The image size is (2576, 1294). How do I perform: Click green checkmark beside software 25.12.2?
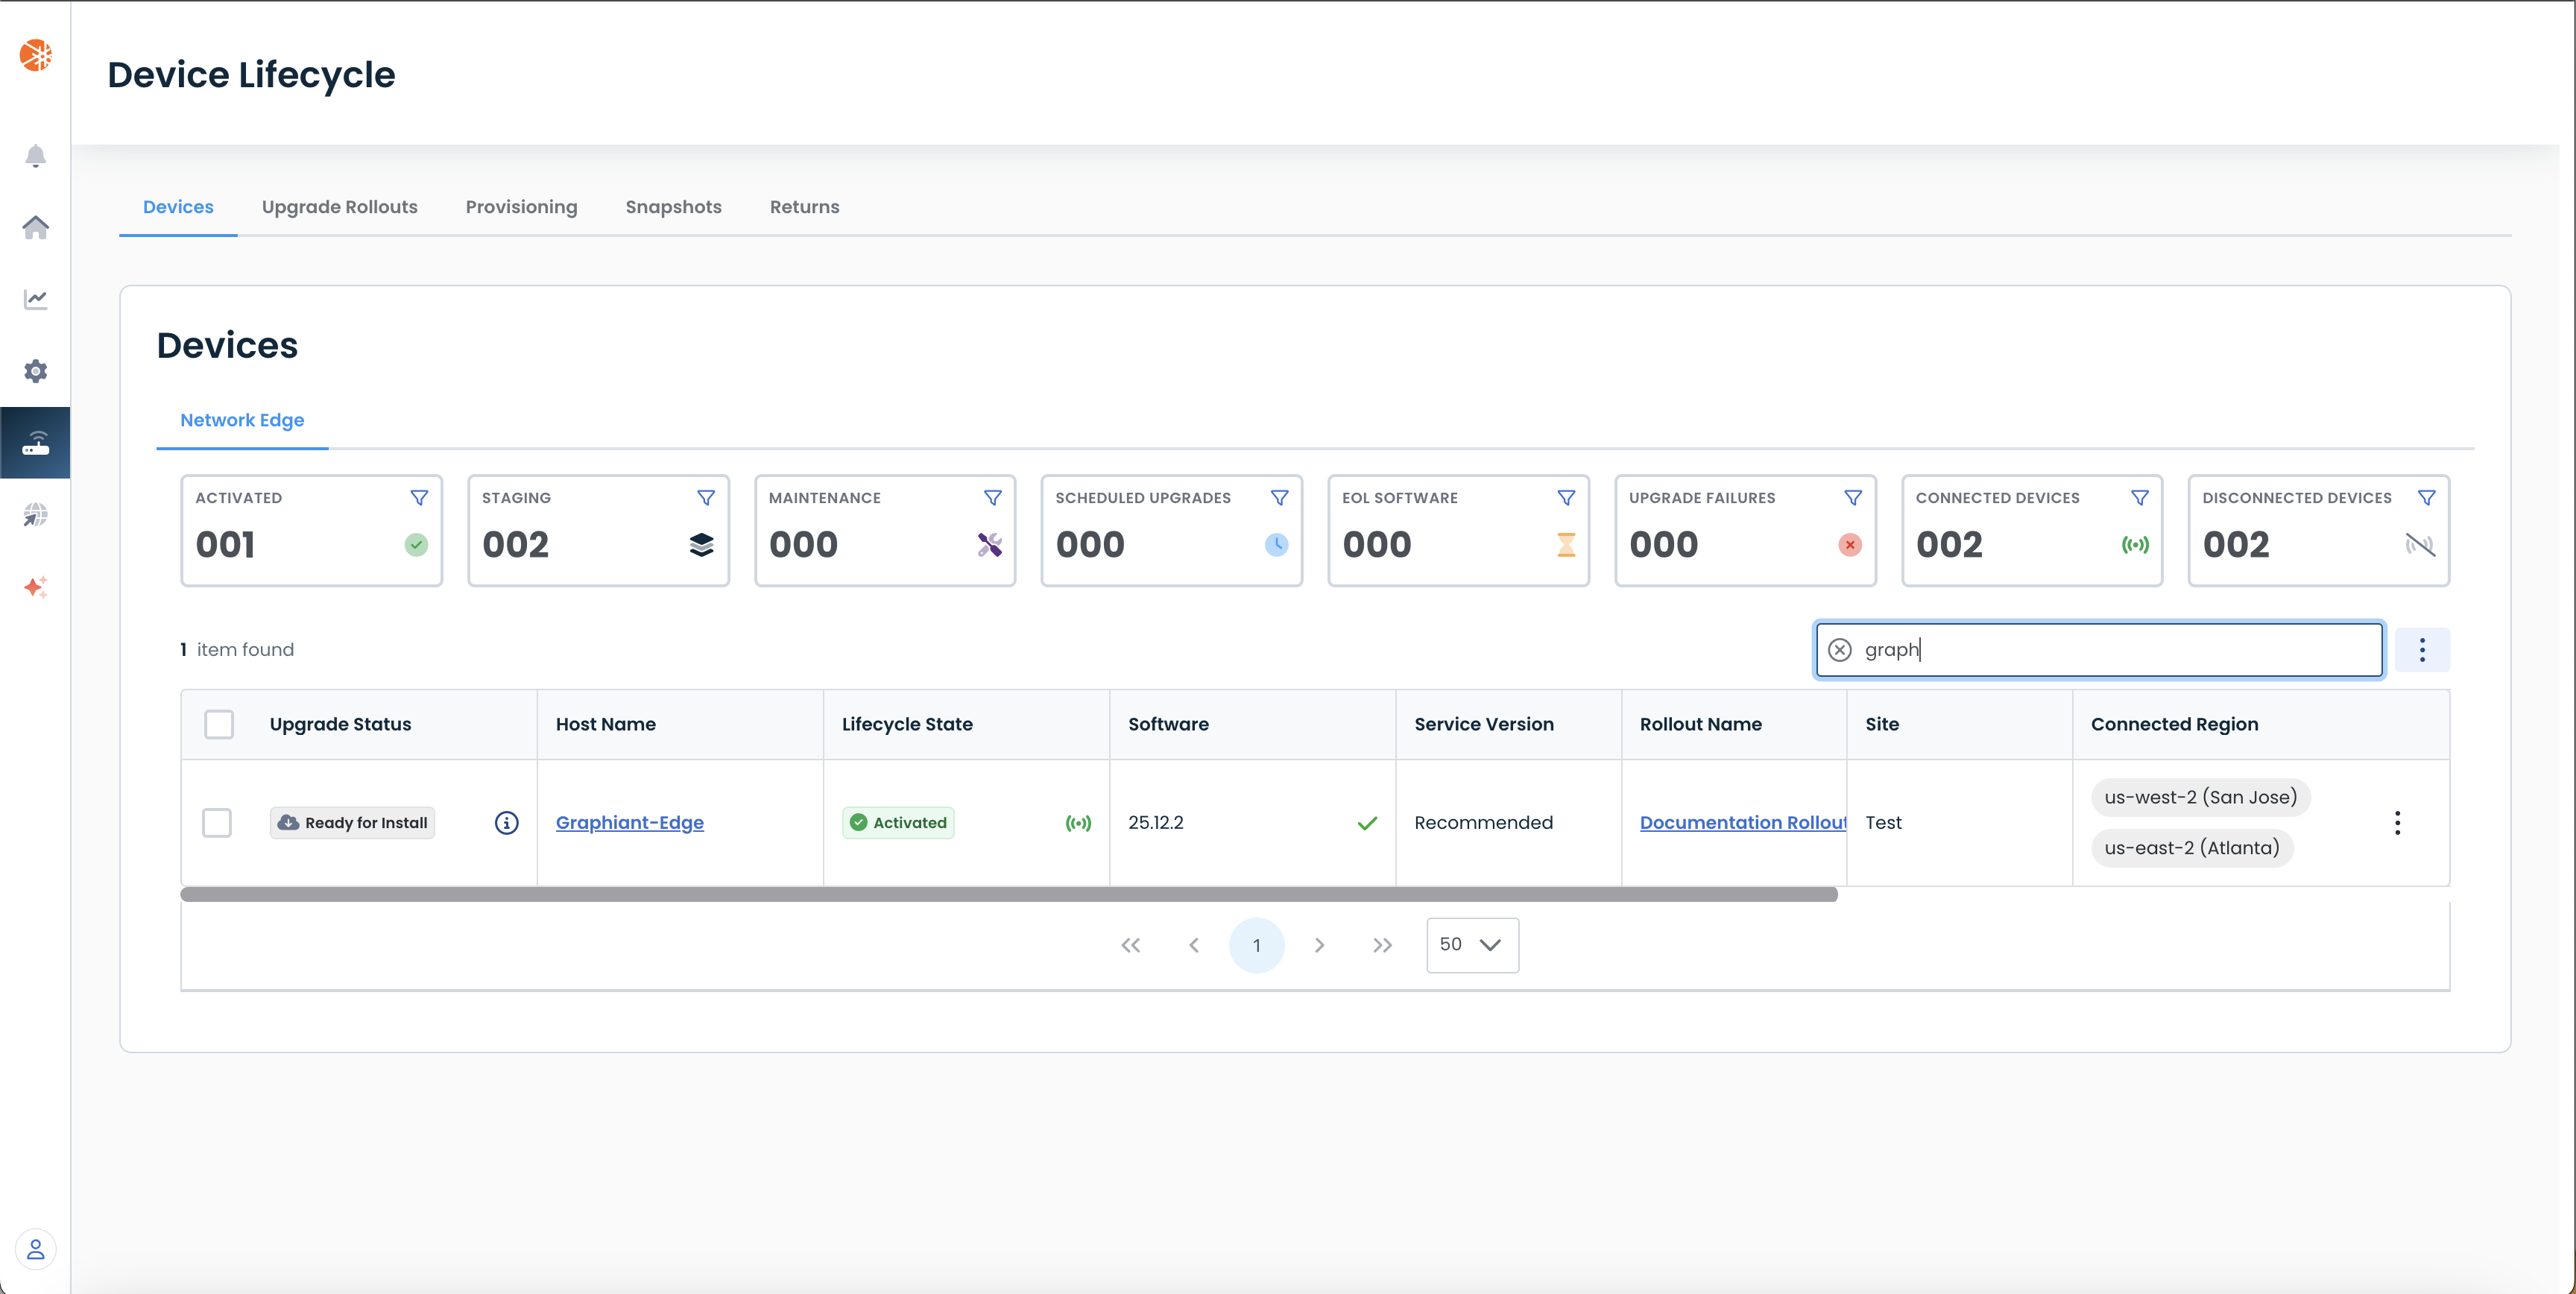(x=1367, y=823)
